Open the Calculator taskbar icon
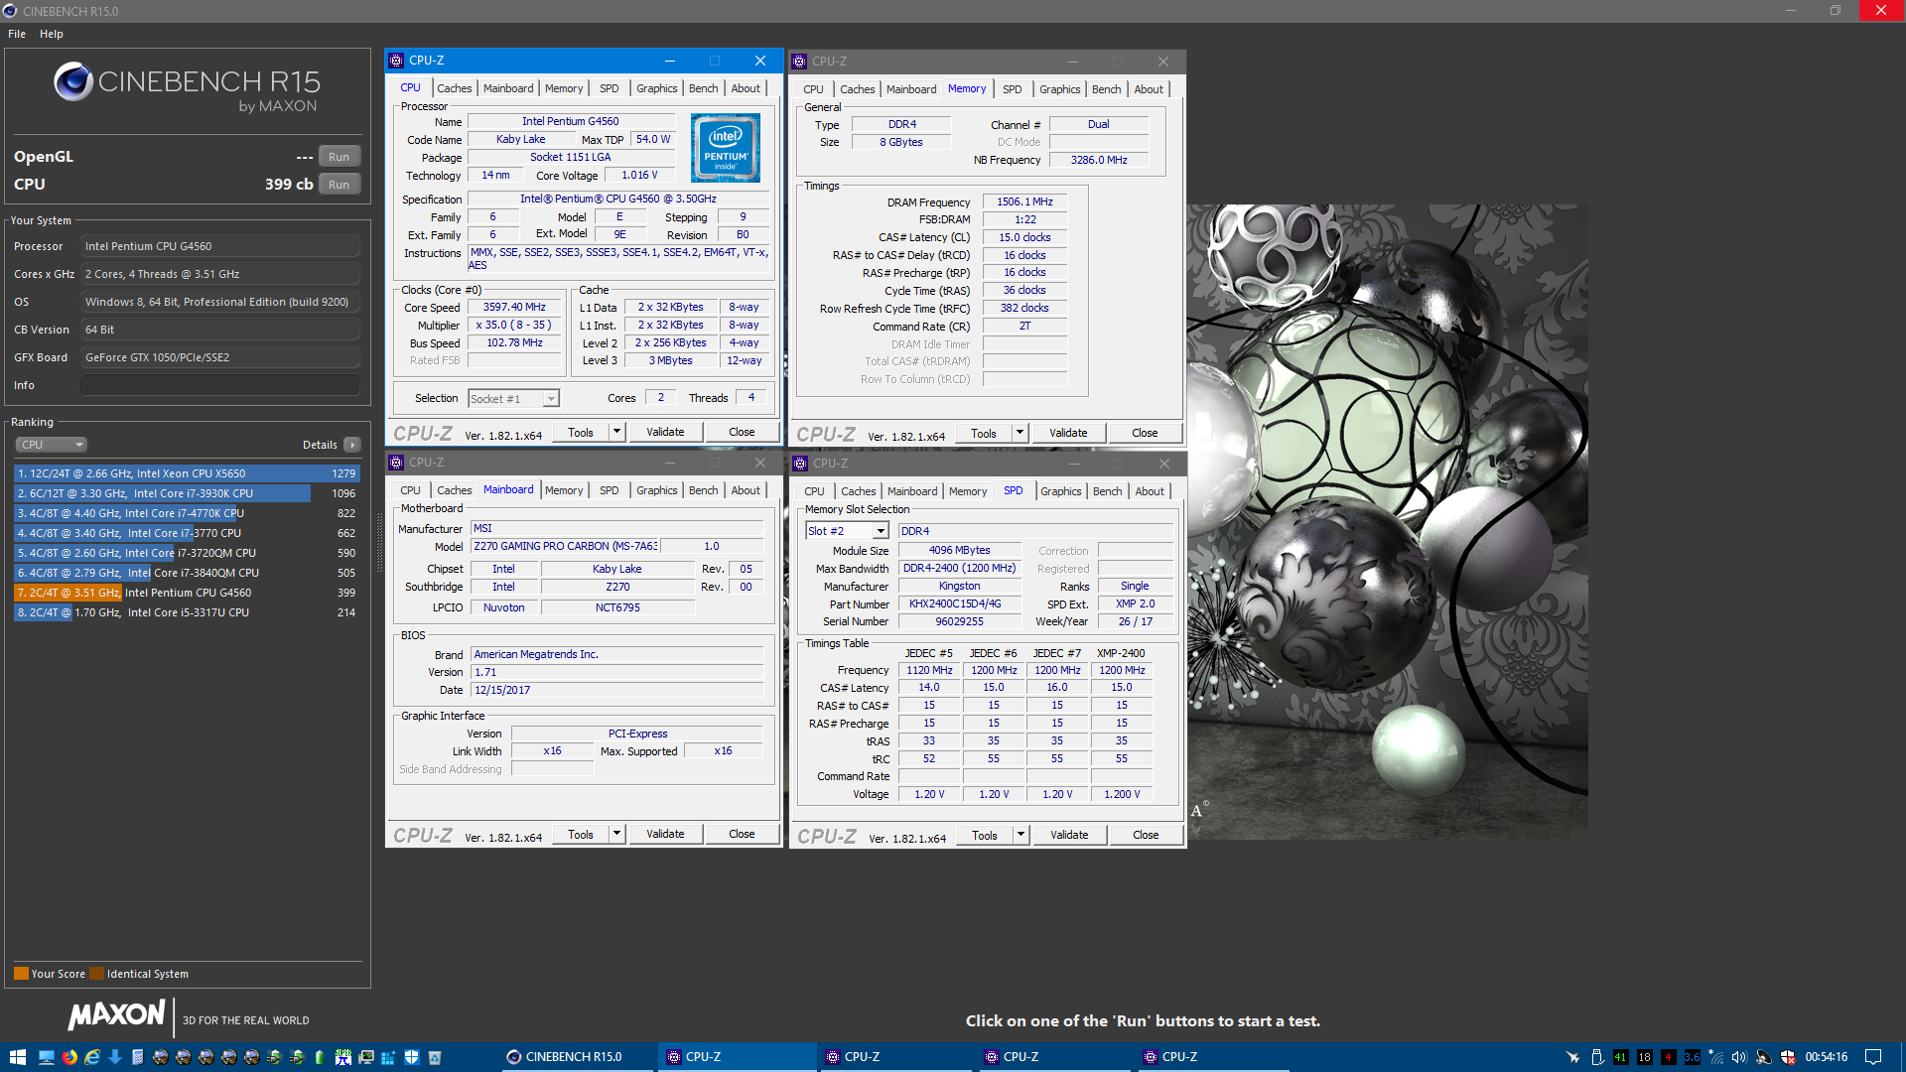Viewport: 1906px width, 1072px height. point(137,1057)
